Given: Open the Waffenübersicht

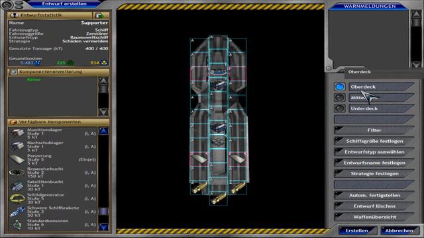Looking at the screenshot, I should pyautogui.click(x=374, y=217).
